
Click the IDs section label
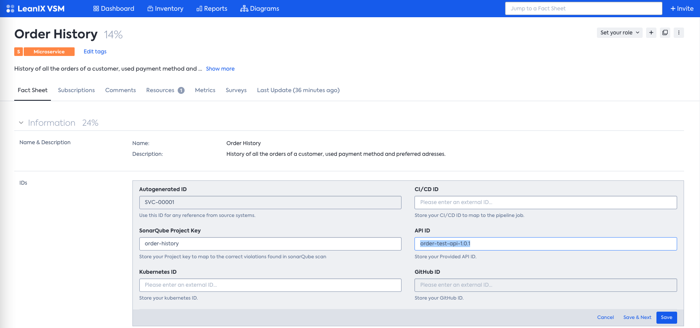coord(23,183)
